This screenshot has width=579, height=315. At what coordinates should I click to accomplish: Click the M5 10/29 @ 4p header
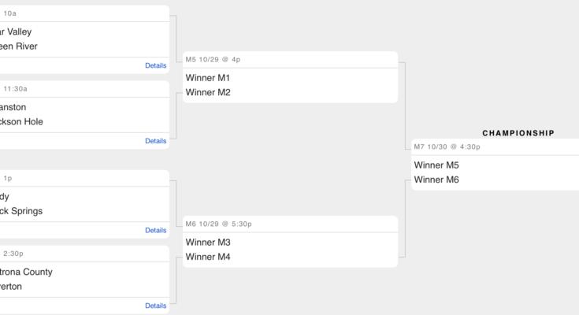(x=213, y=59)
